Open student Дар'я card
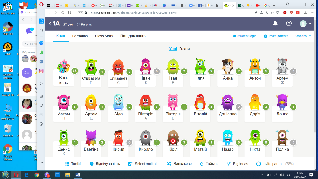The height and width of the screenshot is (179, 318). (x=255, y=108)
